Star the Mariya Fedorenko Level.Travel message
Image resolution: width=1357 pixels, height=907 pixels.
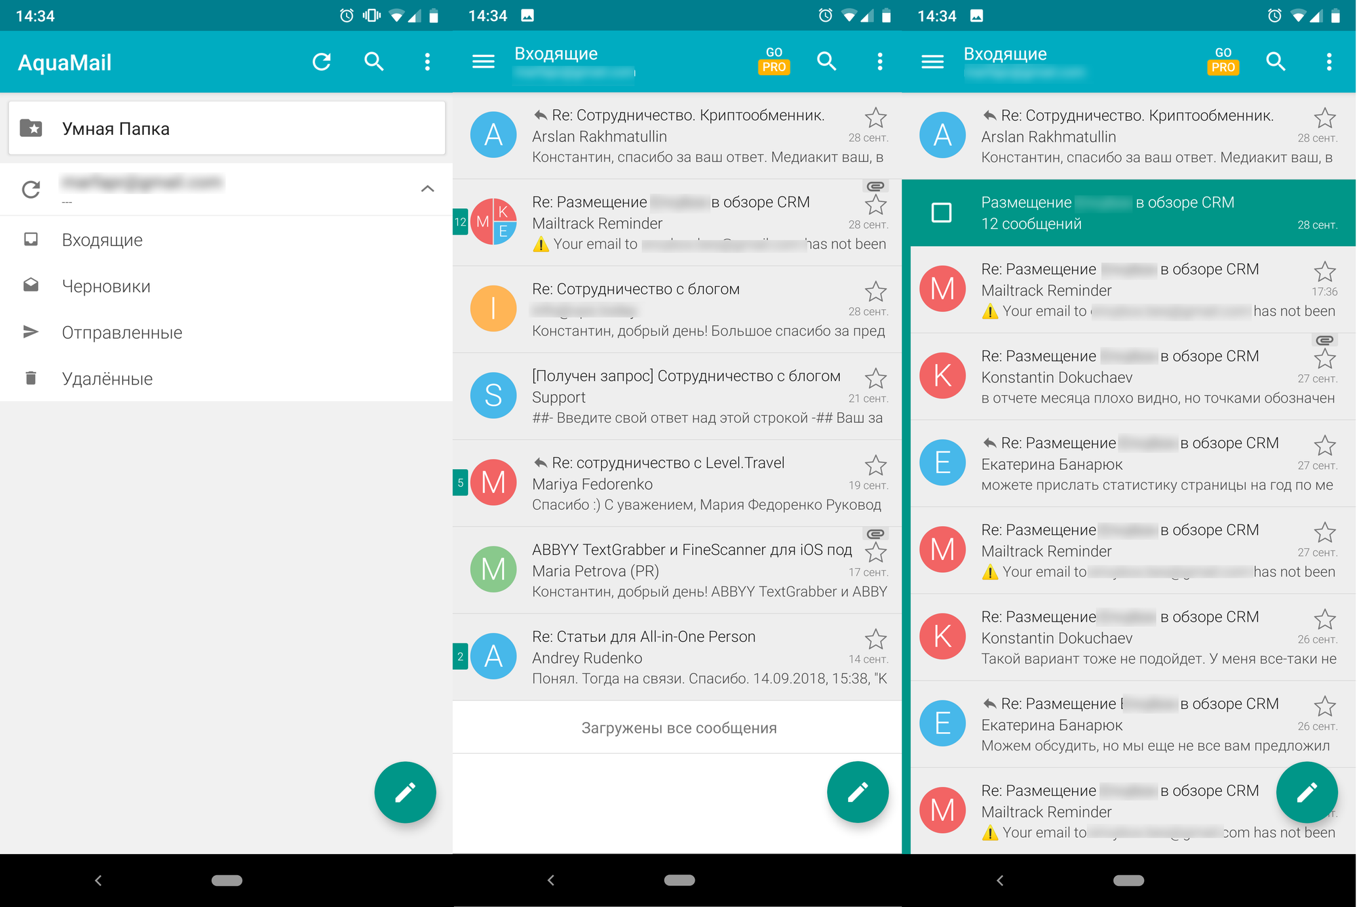click(875, 465)
